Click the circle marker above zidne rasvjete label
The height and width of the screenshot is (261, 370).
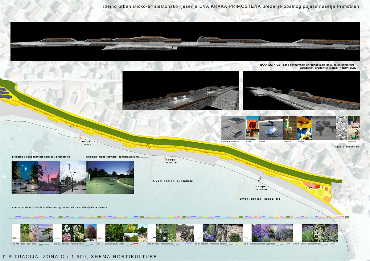point(148,146)
